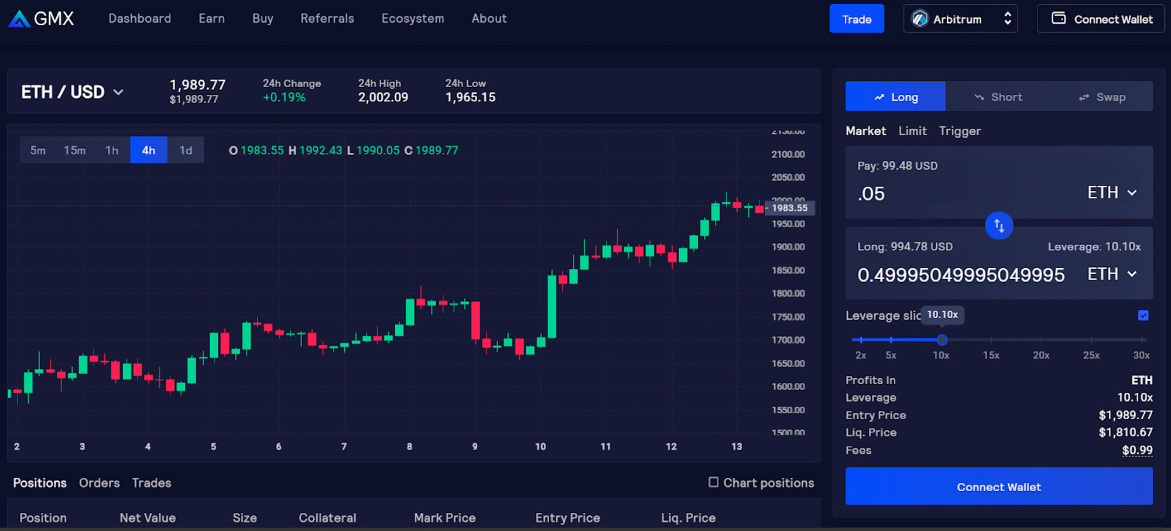1171x531 pixels.
Task: Open the Referrals page
Action: coord(327,19)
